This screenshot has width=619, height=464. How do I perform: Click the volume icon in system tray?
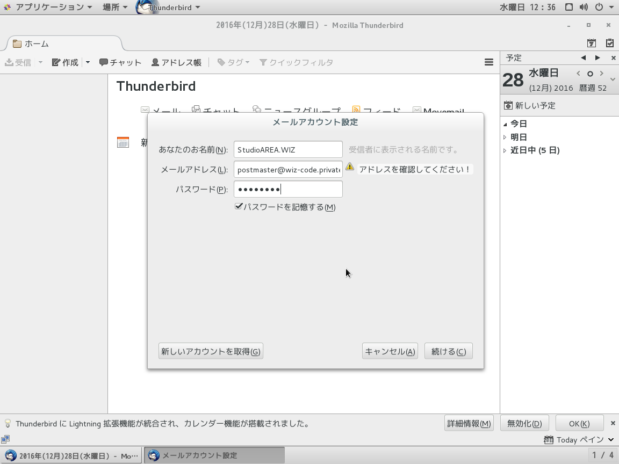[584, 7]
